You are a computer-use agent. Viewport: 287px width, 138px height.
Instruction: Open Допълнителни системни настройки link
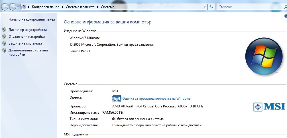coord(28,53)
